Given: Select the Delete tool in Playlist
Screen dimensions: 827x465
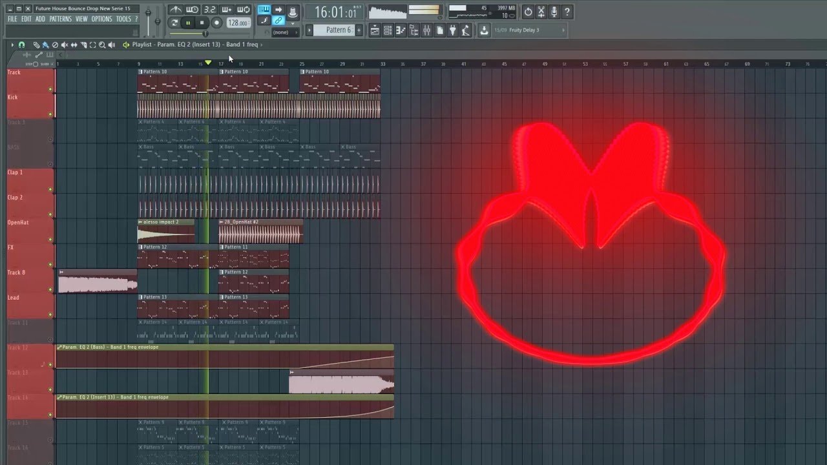Looking at the screenshot, I should tap(55, 45).
